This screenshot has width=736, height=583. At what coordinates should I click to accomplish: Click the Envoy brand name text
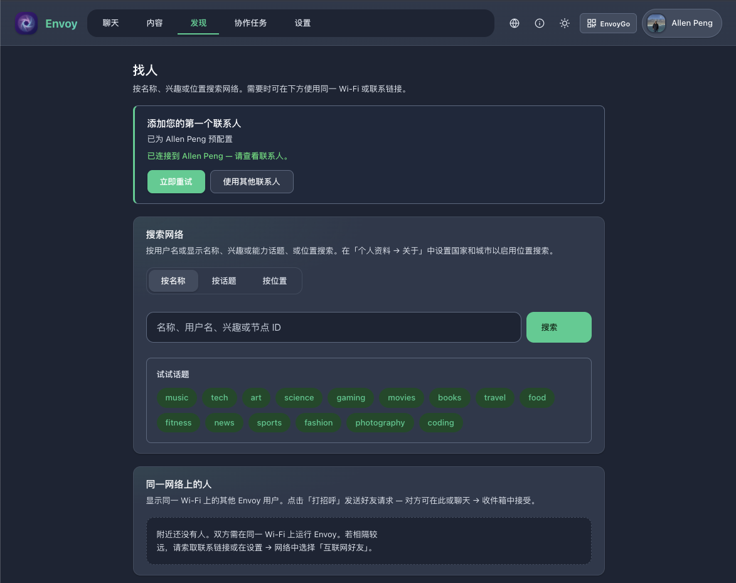(x=61, y=23)
